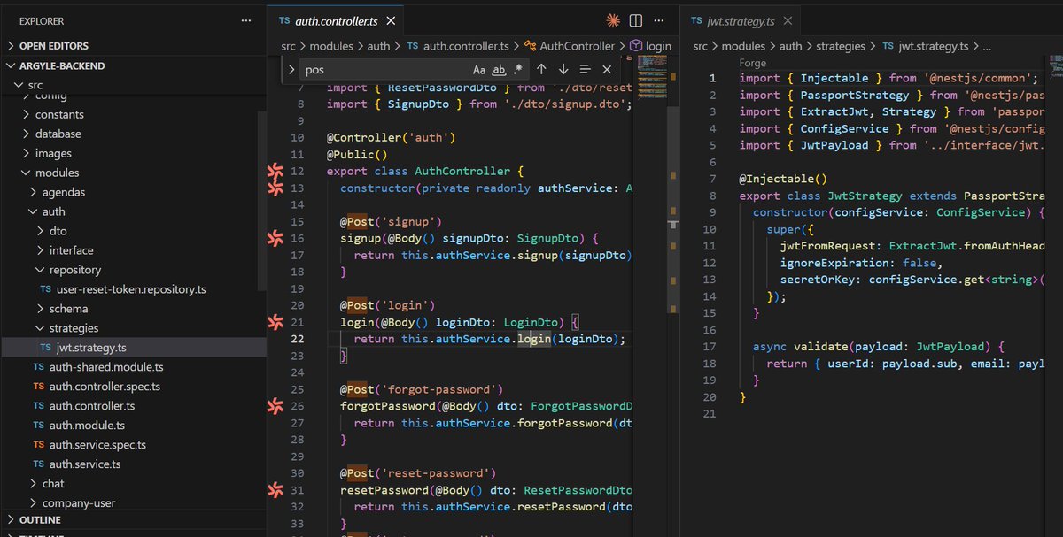
Task: Toggle Match Whole Word in find widget
Action: coord(499,69)
